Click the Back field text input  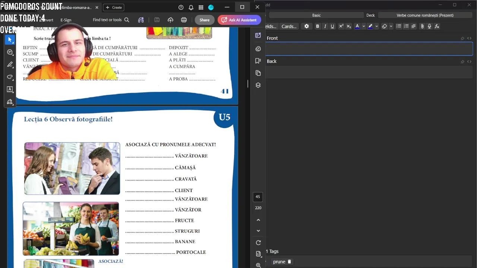pyautogui.click(x=369, y=72)
